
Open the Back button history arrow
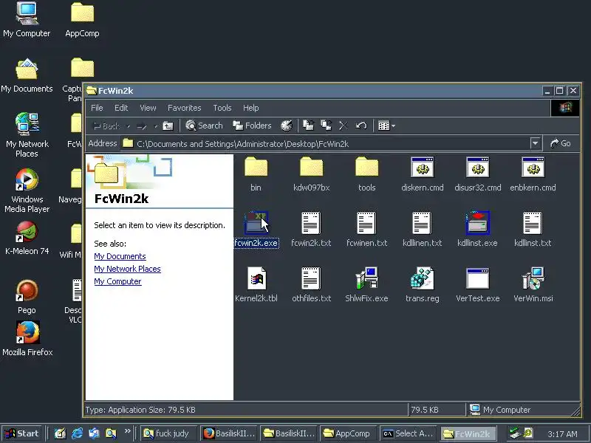click(128, 126)
